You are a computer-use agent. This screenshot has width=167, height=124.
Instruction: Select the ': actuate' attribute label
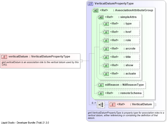point(130,73)
